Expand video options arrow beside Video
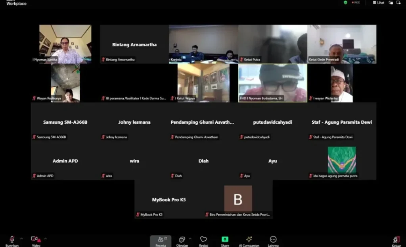 click(45, 239)
